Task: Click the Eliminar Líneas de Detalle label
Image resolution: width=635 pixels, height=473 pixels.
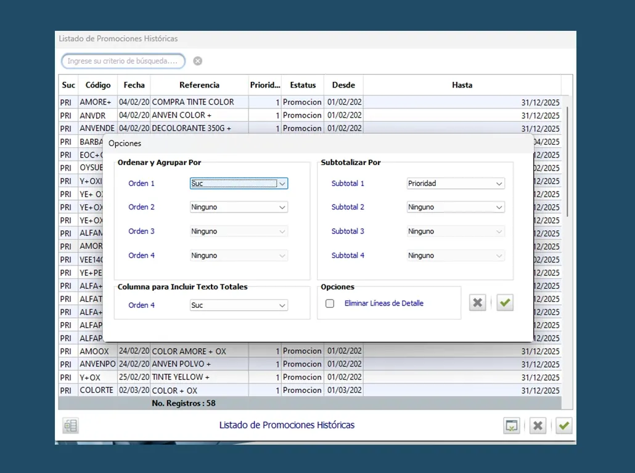Action: pos(383,304)
